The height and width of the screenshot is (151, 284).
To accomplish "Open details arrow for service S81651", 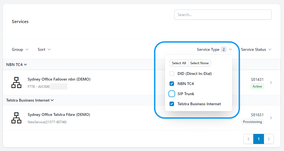I will [271, 118].
